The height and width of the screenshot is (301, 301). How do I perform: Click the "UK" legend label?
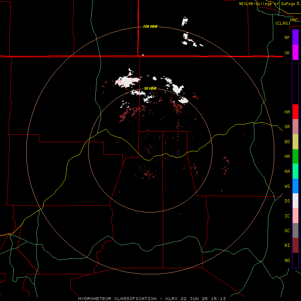coord(287,53)
